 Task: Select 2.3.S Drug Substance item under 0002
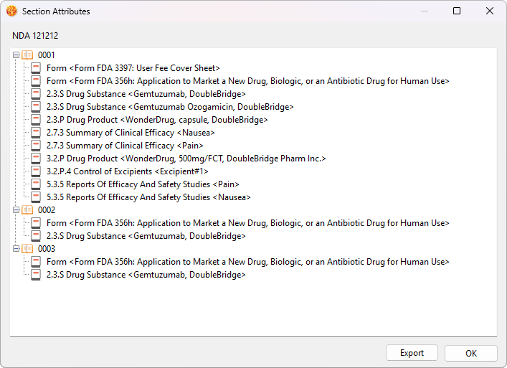click(x=146, y=236)
